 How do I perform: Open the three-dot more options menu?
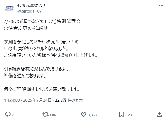(x=161, y=6)
